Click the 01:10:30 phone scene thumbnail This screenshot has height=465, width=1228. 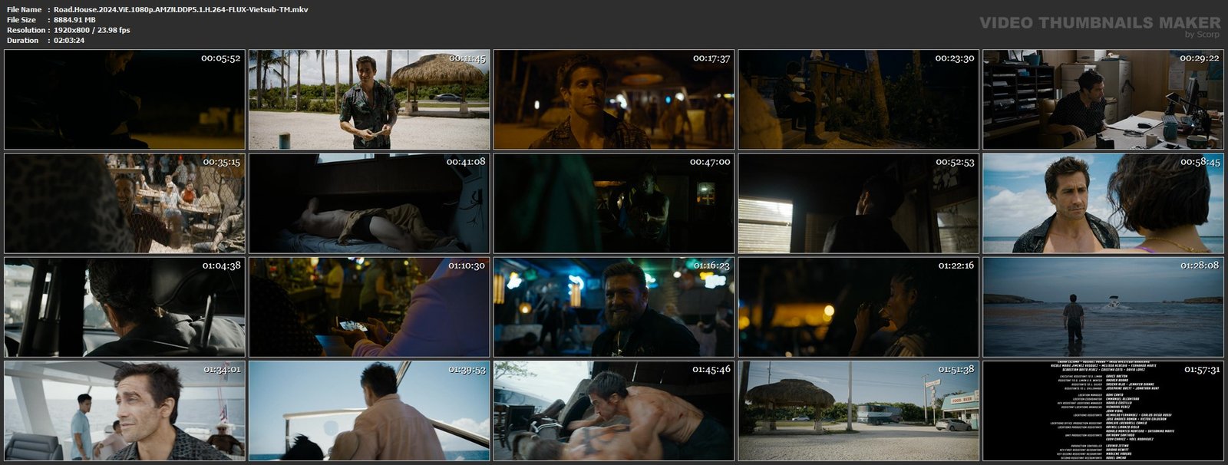pyautogui.click(x=369, y=307)
